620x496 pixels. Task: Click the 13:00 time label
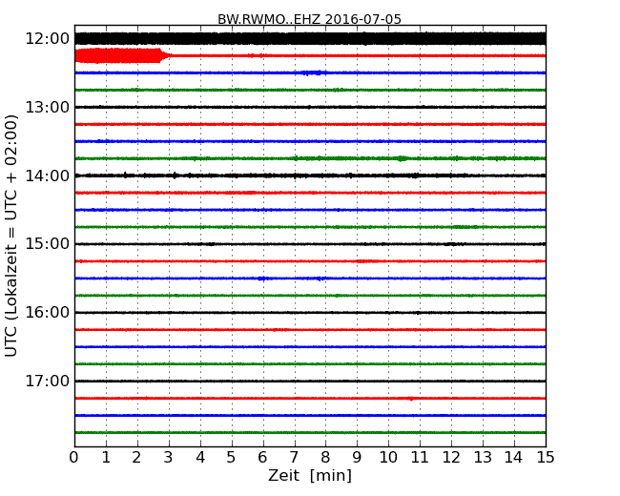point(48,107)
